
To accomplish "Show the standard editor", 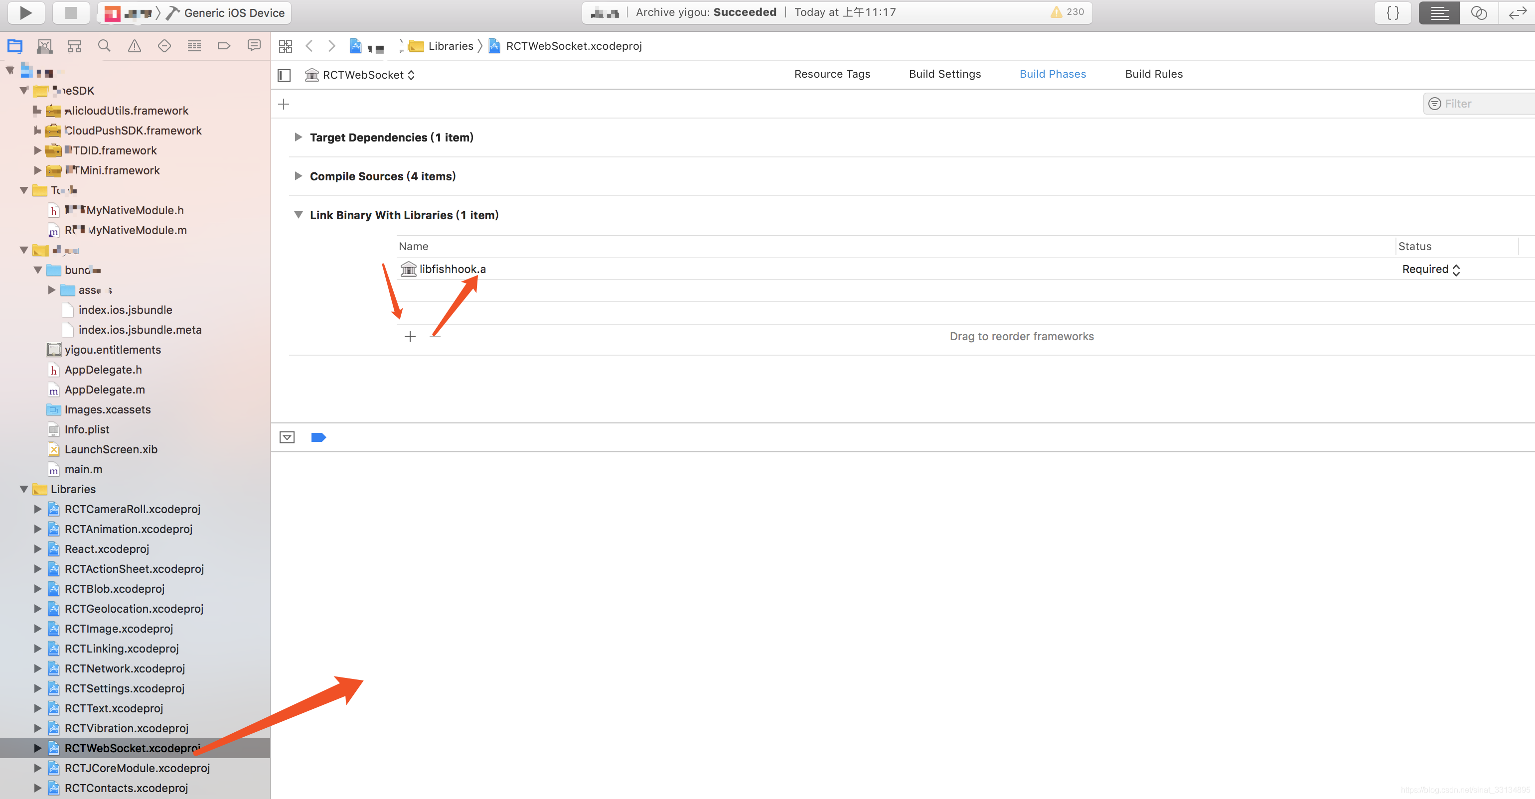I will point(1439,12).
